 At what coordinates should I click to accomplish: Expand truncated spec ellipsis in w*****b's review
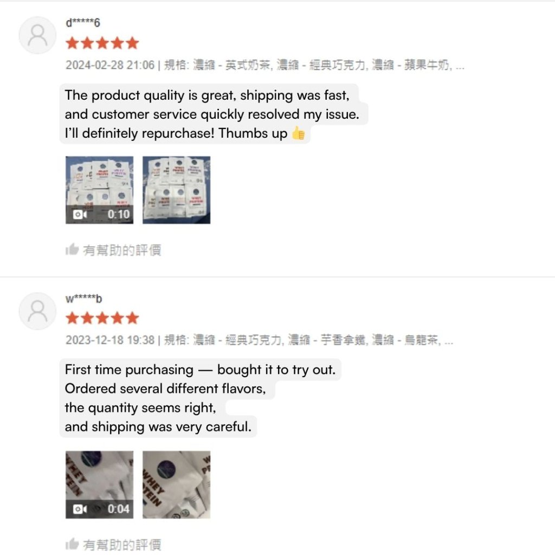coord(448,340)
